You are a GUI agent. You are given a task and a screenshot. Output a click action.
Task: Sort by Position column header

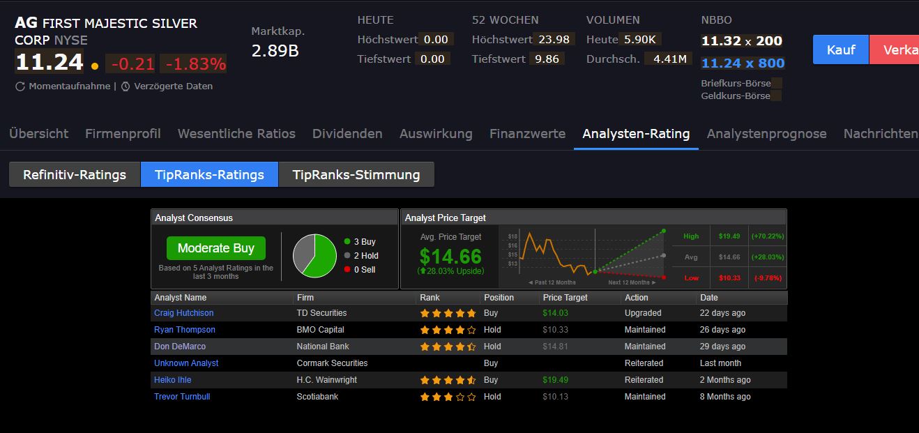point(499,298)
